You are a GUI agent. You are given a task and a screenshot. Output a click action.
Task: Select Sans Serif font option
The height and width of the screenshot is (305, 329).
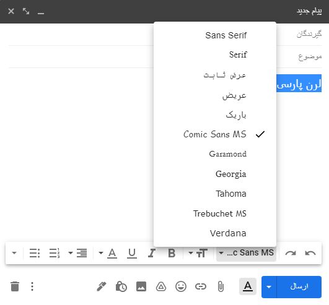click(x=215, y=35)
